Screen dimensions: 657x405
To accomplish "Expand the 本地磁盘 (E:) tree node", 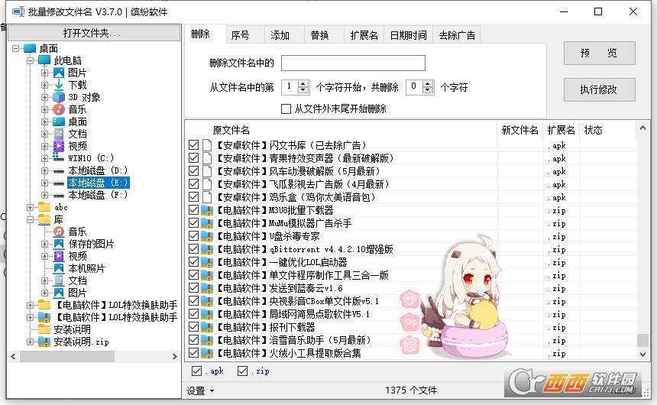I will (44, 183).
